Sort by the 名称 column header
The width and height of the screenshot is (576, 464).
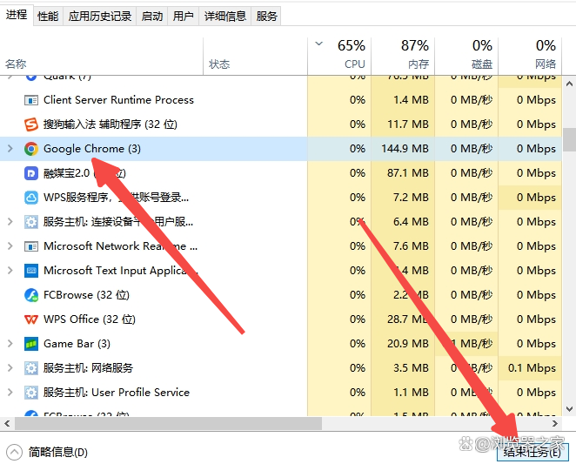[x=102, y=57]
